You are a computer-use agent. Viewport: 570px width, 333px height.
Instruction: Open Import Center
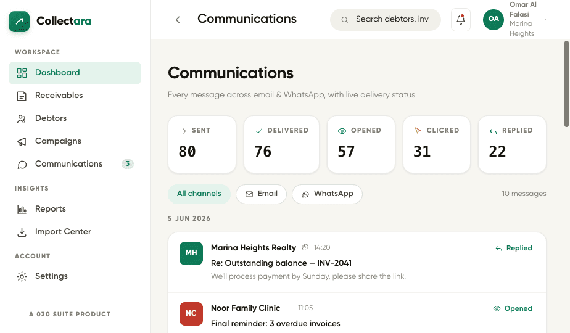pos(75,232)
